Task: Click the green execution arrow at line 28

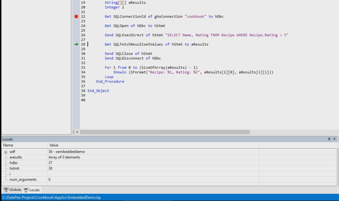Action: pyautogui.click(x=76, y=44)
